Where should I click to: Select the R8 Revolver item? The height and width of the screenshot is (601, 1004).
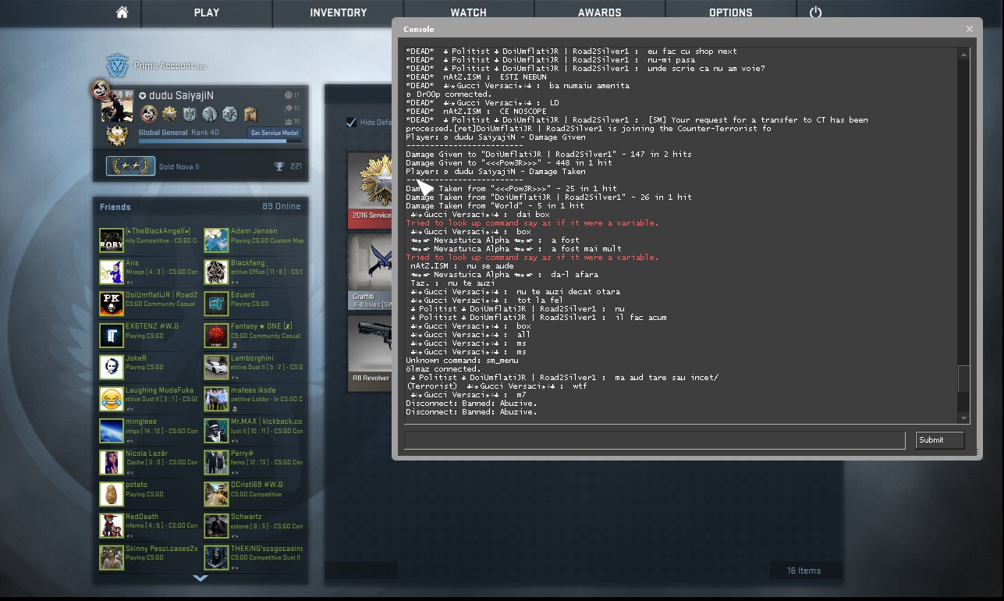(x=371, y=353)
